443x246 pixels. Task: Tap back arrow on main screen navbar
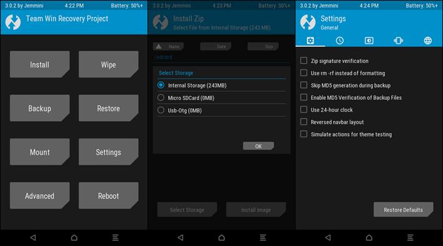tap(33, 237)
